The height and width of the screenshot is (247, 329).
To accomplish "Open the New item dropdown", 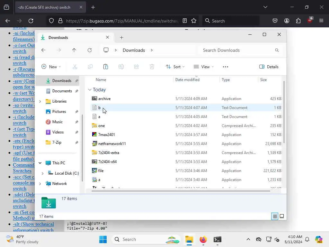I will pos(51,67).
